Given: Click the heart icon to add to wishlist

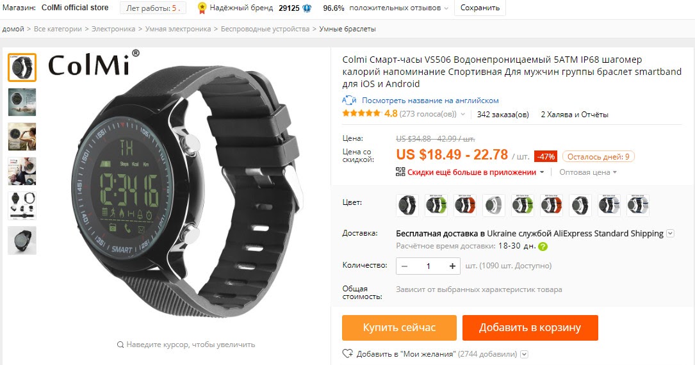Looking at the screenshot, I should coord(347,353).
